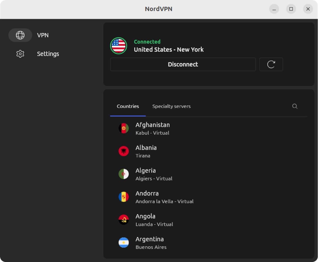Connect to Afghanistan server
This screenshot has width=318, height=262.
coord(209,128)
